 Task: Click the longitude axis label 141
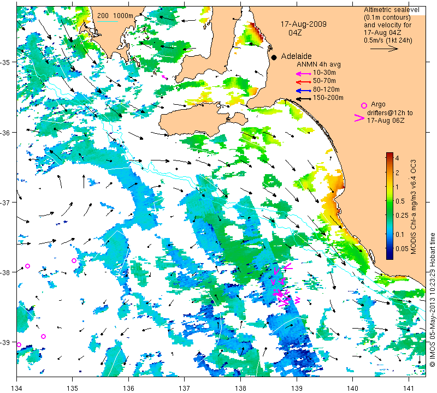pos(409,388)
